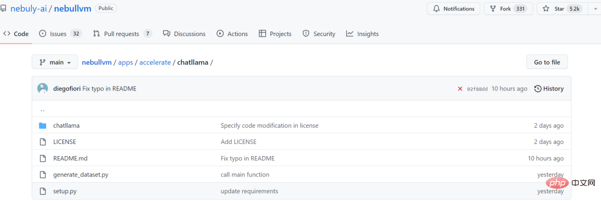Viewport: 601px width, 201px height.
Task: Click the Fork count badge 331
Action: (520, 8)
